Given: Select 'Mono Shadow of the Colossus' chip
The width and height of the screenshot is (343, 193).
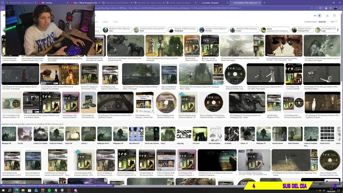Looking at the screenshot, I should click(x=275, y=30).
